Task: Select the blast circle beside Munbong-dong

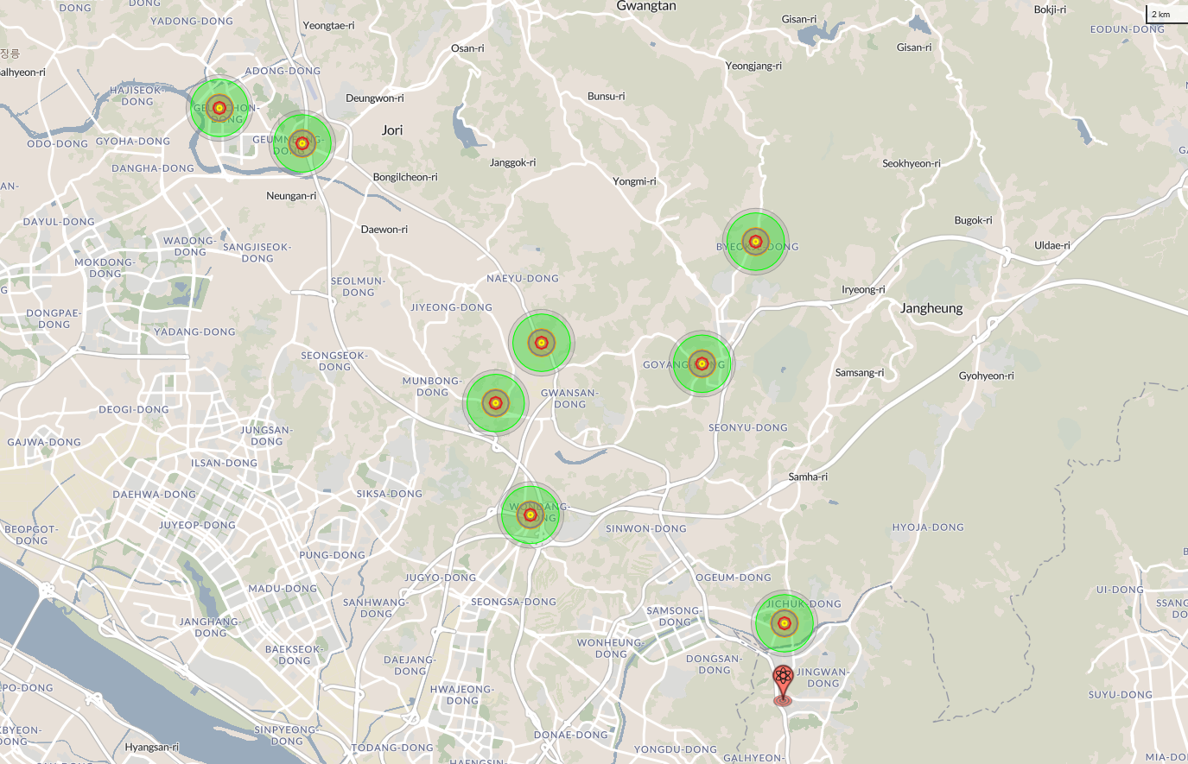Action: point(495,402)
